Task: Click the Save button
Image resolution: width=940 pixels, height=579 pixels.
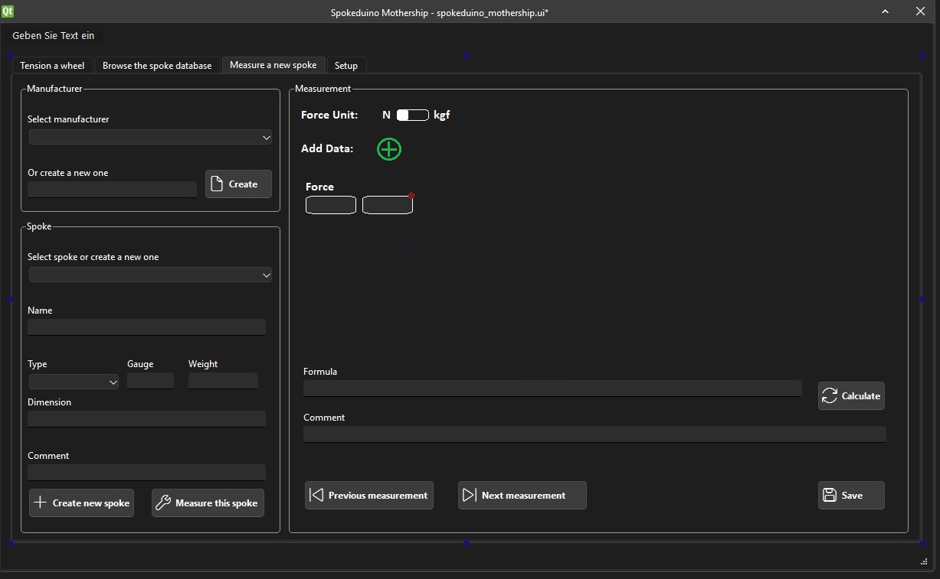Action: pos(851,495)
